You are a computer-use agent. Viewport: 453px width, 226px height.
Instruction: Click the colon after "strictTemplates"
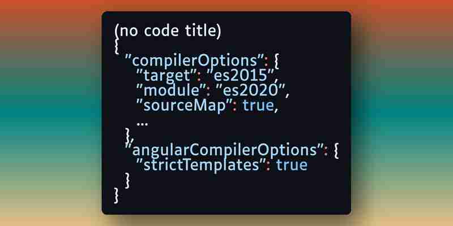268,167
